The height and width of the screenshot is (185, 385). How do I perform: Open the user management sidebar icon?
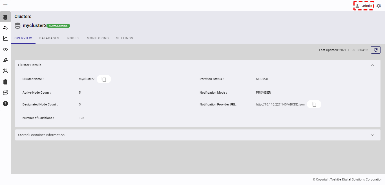tap(5, 60)
